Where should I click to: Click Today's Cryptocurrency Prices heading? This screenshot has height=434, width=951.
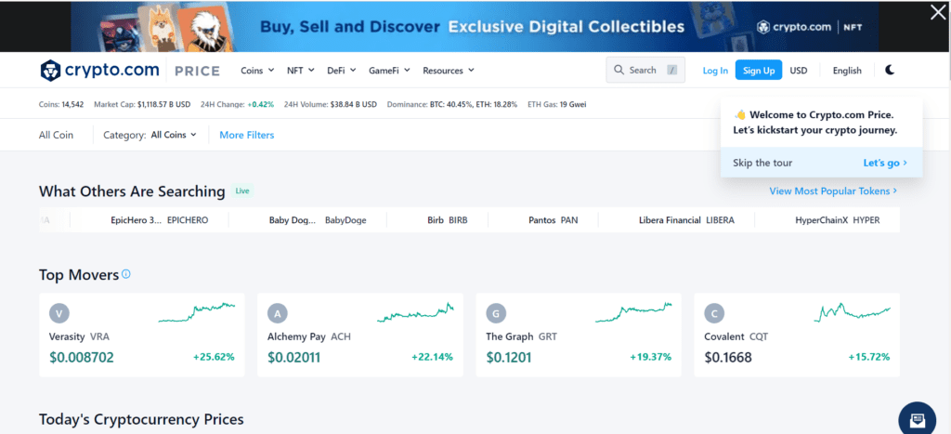pyautogui.click(x=141, y=419)
